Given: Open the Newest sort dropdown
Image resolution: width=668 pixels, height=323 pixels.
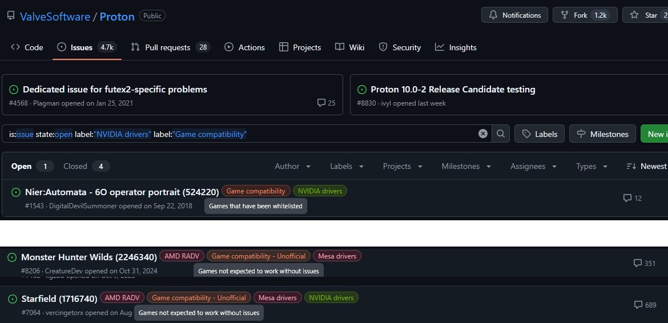Looking at the screenshot, I should tap(647, 166).
